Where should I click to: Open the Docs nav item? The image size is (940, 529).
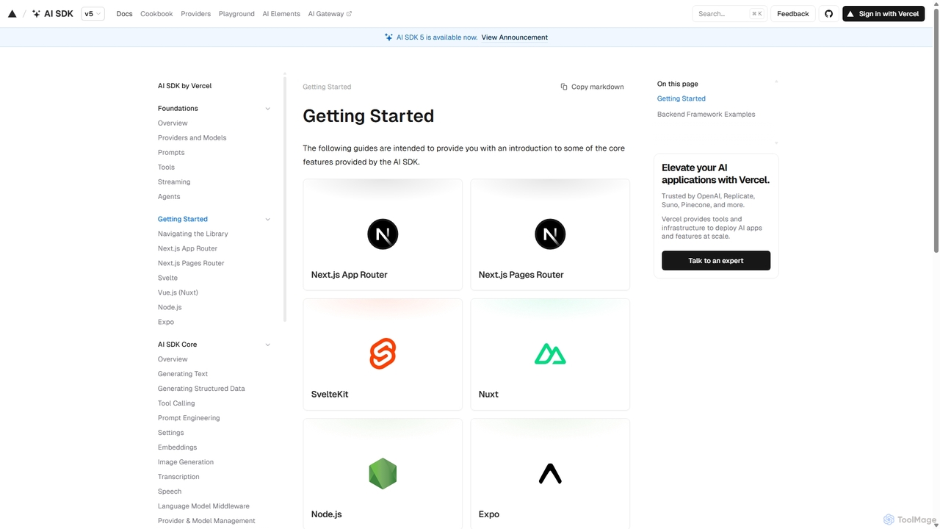point(125,14)
